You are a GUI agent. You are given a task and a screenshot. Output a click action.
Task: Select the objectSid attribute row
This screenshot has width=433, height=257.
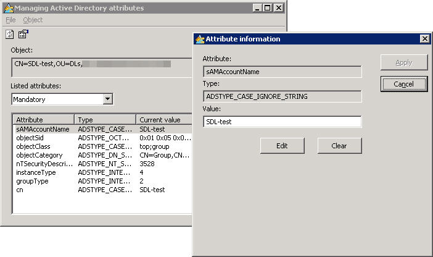pos(102,138)
